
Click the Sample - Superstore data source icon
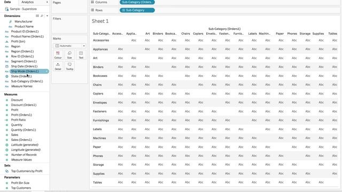pos(7,9)
